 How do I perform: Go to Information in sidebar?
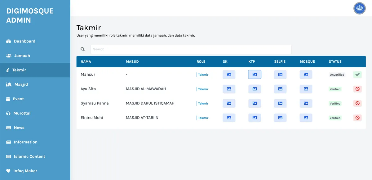coord(35,142)
